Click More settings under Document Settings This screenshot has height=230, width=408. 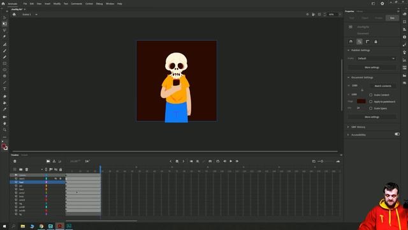pos(372,117)
